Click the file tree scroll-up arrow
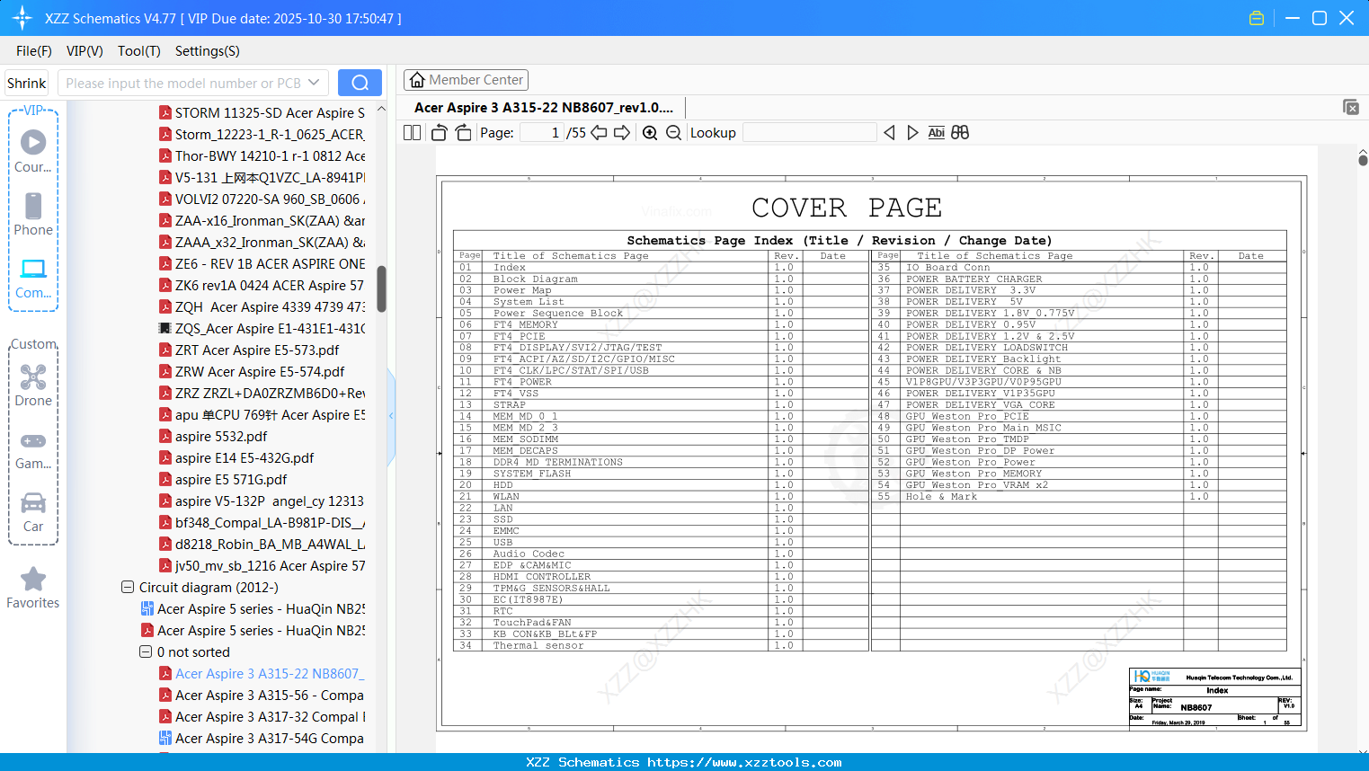The width and height of the screenshot is (1369, 771). click(x=381, y=109)
